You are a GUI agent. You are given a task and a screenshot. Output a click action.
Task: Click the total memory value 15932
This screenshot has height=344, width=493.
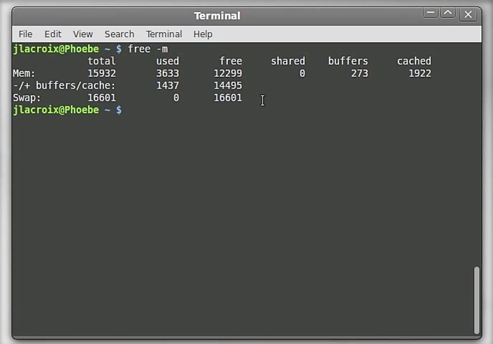click(x=101, y=73)
